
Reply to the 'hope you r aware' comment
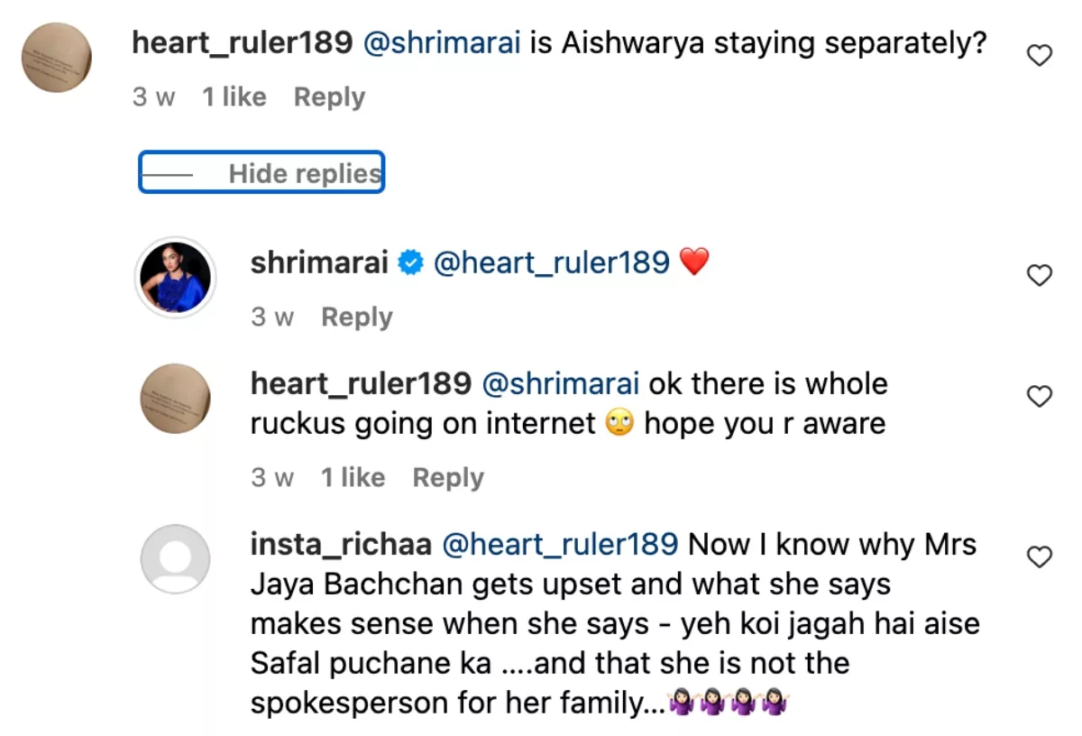448,478
